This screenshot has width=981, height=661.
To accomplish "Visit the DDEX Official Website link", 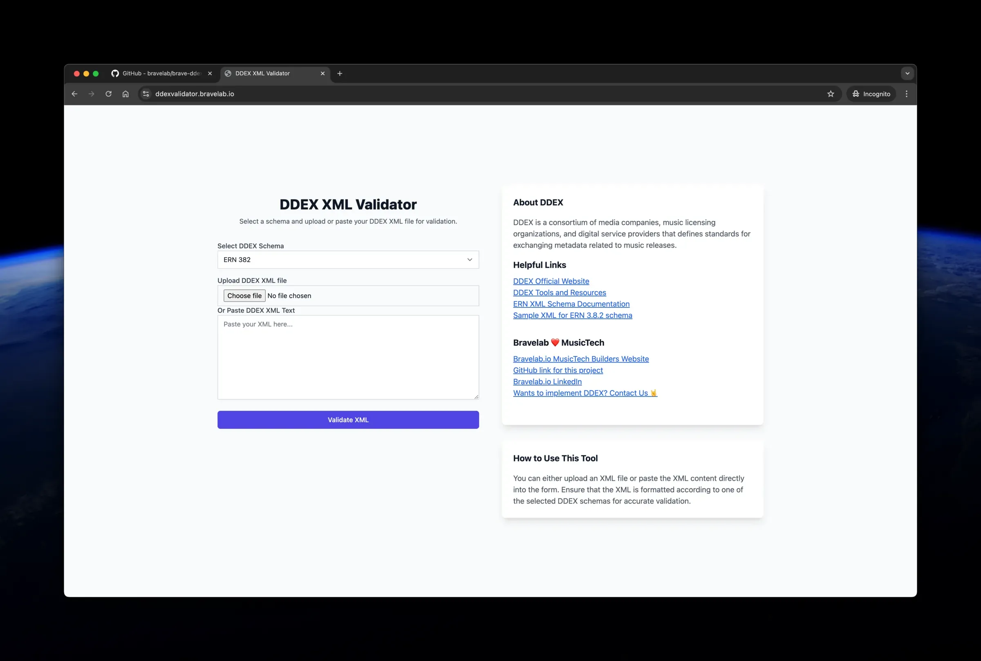I will tap(551, 281).
